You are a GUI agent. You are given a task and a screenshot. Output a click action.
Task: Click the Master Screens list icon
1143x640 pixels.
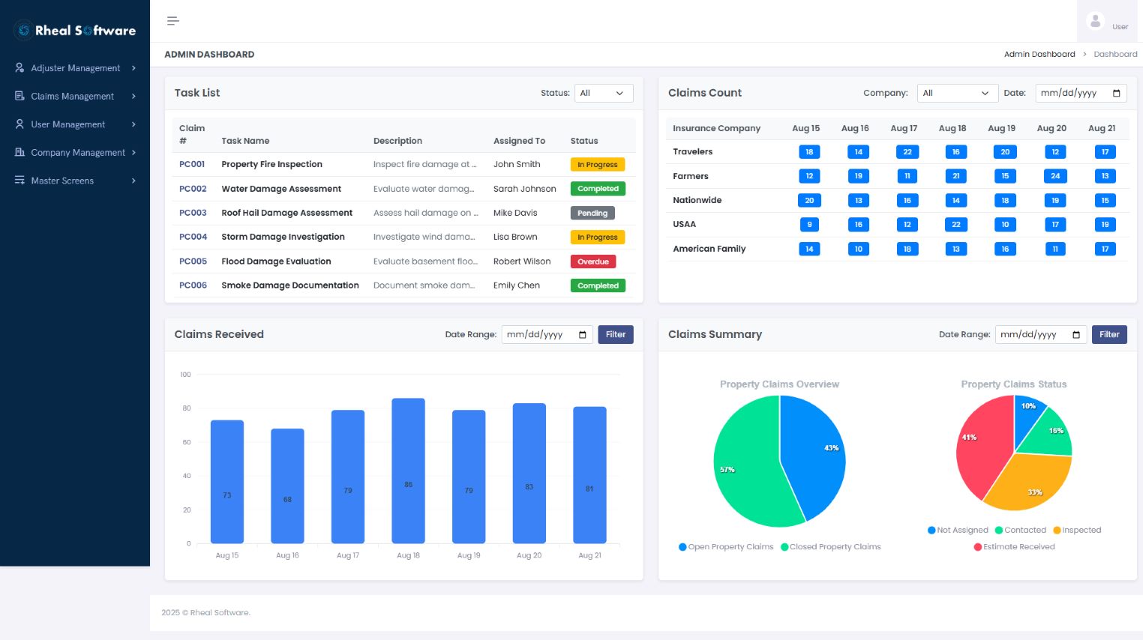(x=19, y=181)
